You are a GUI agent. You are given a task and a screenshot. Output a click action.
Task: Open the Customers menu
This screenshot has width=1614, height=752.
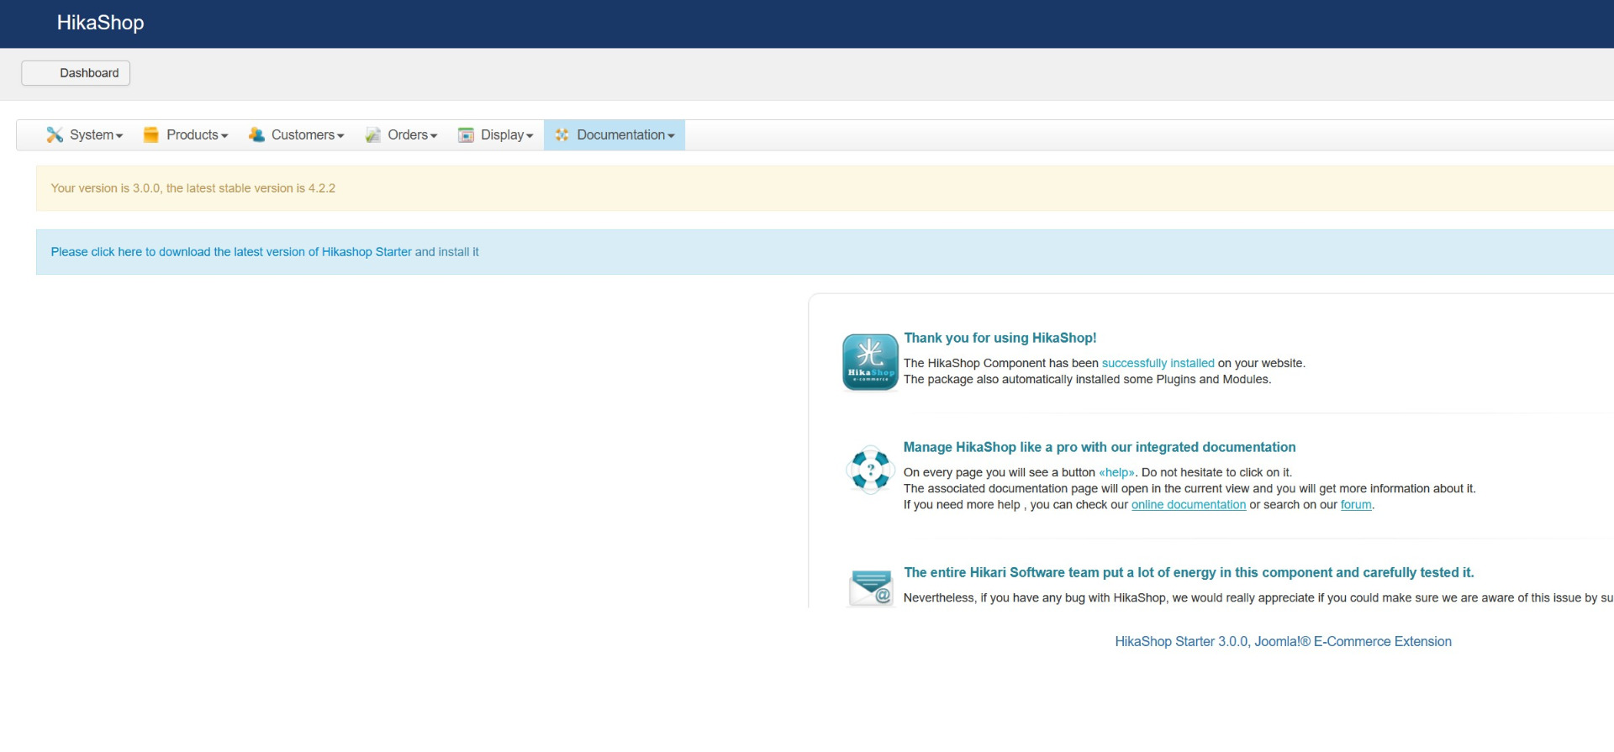pyautogui.click(x=296, y=135)
